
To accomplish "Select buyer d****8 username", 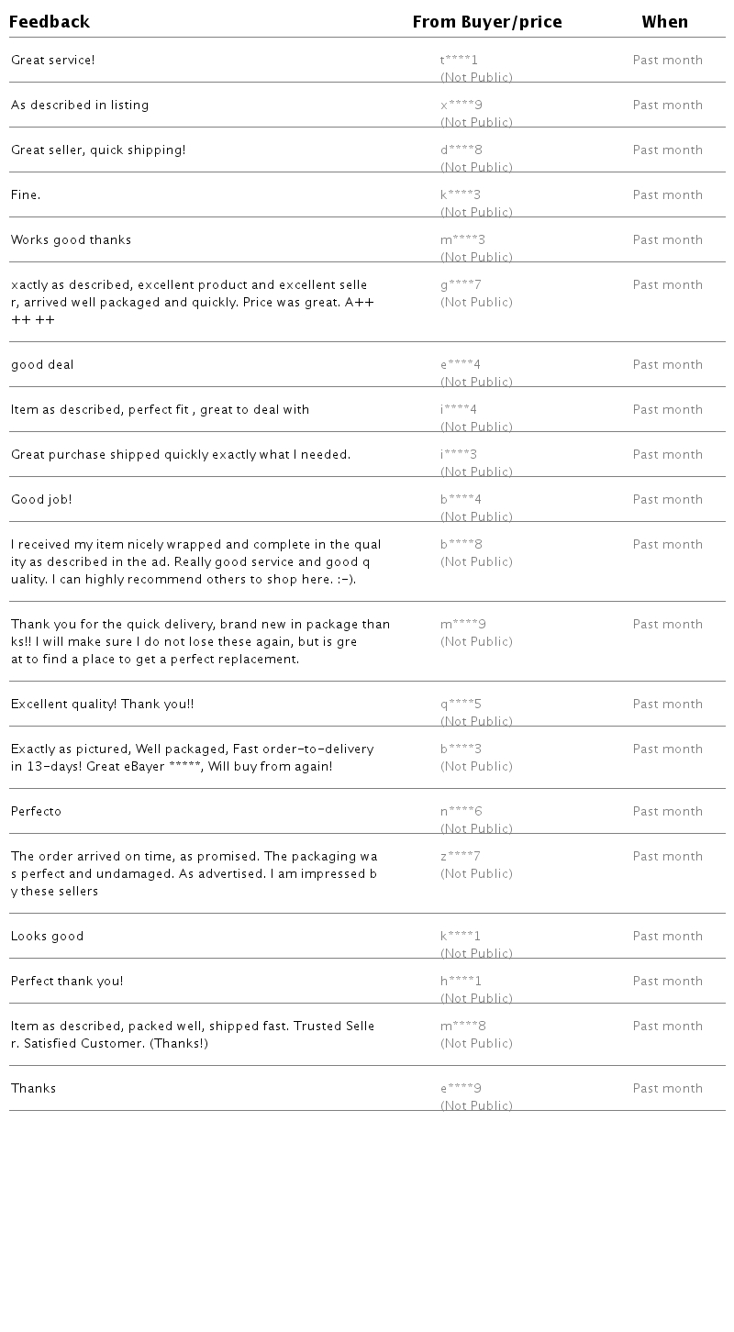I will point(461,150).
